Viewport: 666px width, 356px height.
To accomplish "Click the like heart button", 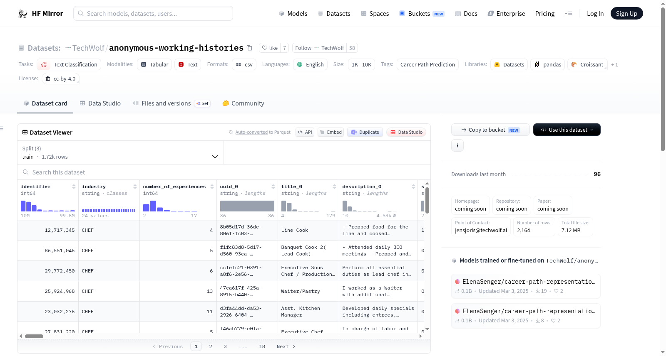I will tap(270, 48).
